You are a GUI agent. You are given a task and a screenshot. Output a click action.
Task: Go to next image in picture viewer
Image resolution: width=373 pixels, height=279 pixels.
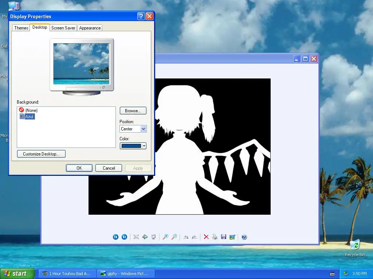(x=124, y=237)
